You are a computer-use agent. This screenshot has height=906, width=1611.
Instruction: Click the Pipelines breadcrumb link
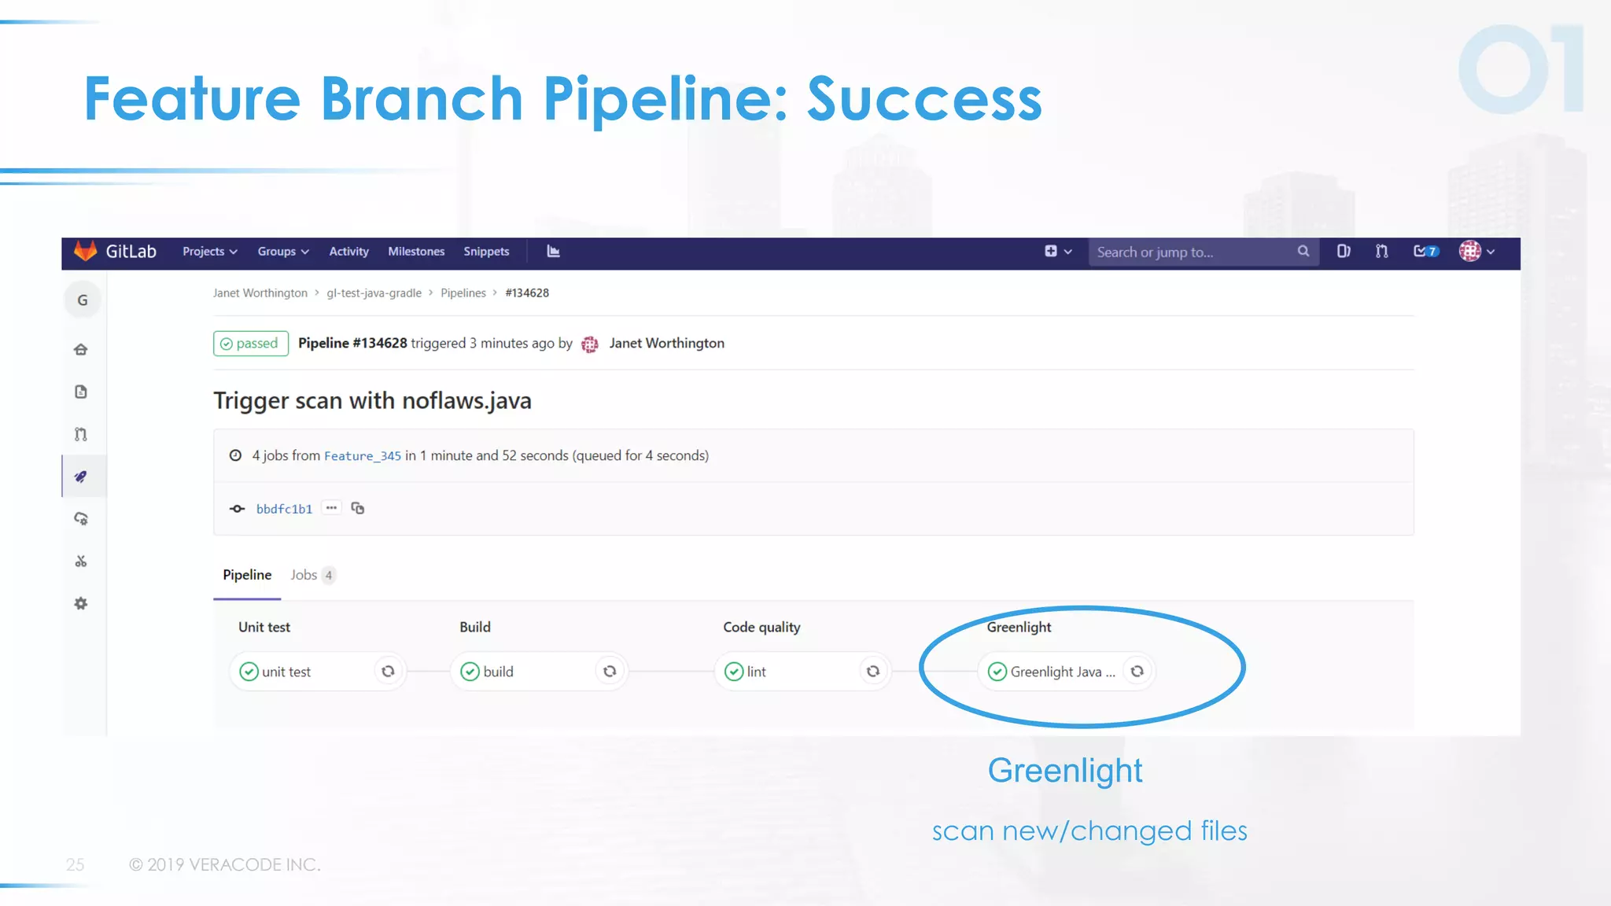(463, 293)
